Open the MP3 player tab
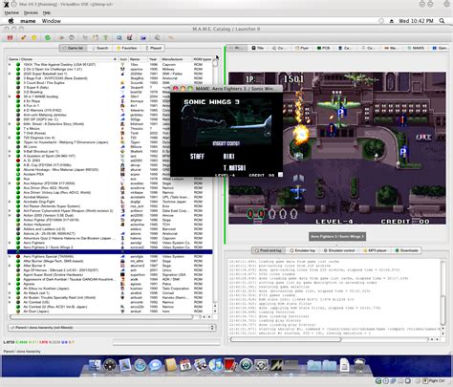This screenshot has height=387, width=453. click(x=375, y=250)
